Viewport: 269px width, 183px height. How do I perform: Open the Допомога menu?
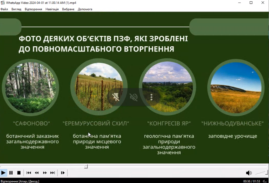[x=85, y=9]
